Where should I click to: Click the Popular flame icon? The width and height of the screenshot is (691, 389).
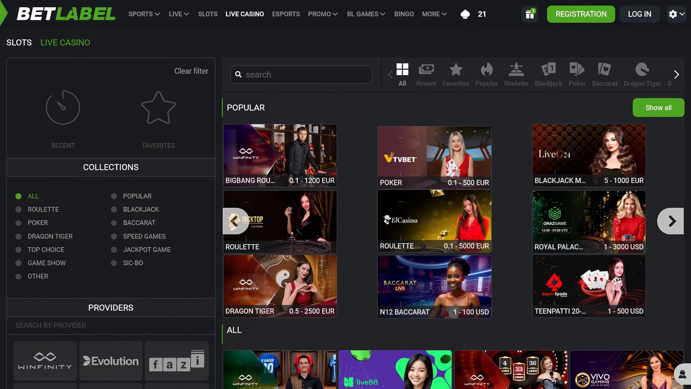click(486, 70)
